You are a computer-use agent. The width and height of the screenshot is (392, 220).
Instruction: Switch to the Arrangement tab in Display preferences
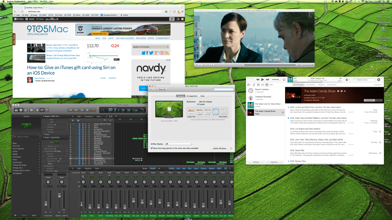[x=192, y=96]
